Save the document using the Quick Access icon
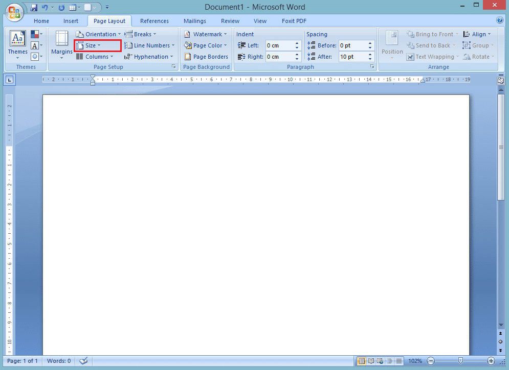This screenshot has width=509, height=370. 34,8
